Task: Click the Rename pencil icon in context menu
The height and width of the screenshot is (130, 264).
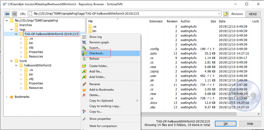Action: (84, 84)
